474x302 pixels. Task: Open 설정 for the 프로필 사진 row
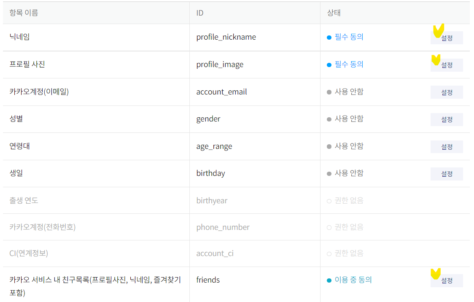[447, 65]
